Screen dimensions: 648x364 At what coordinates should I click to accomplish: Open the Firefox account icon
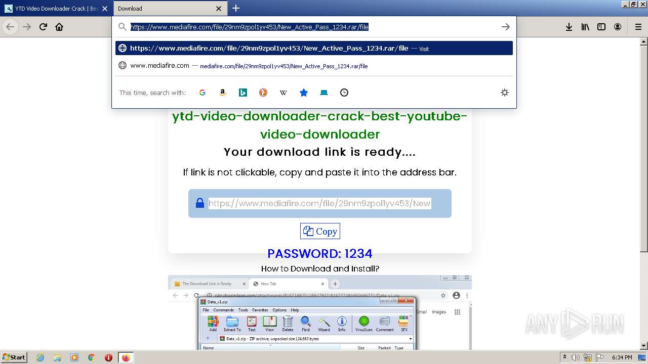point(618,27)
